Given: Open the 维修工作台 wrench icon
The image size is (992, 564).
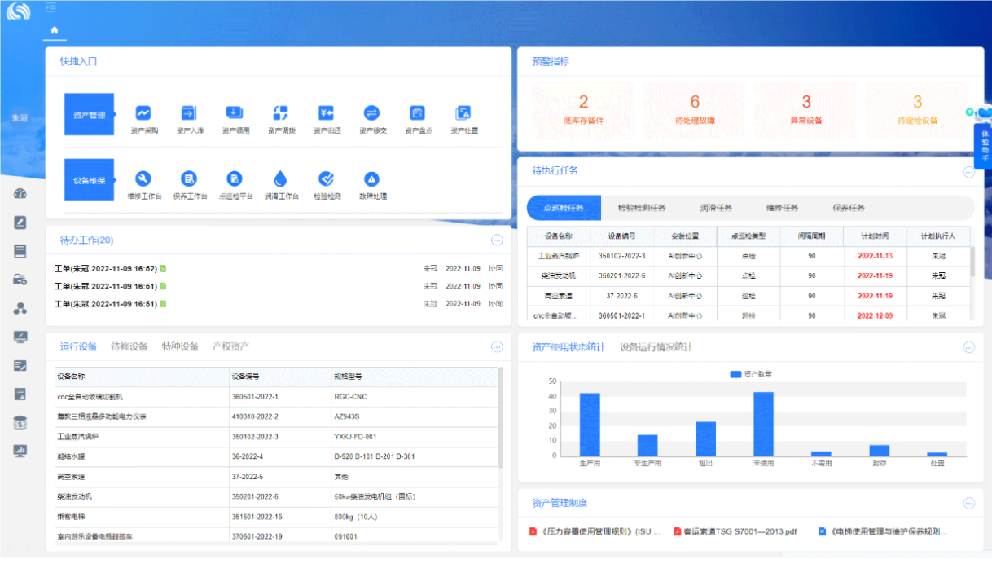Looking at the screenshot, I should [143, 179].
